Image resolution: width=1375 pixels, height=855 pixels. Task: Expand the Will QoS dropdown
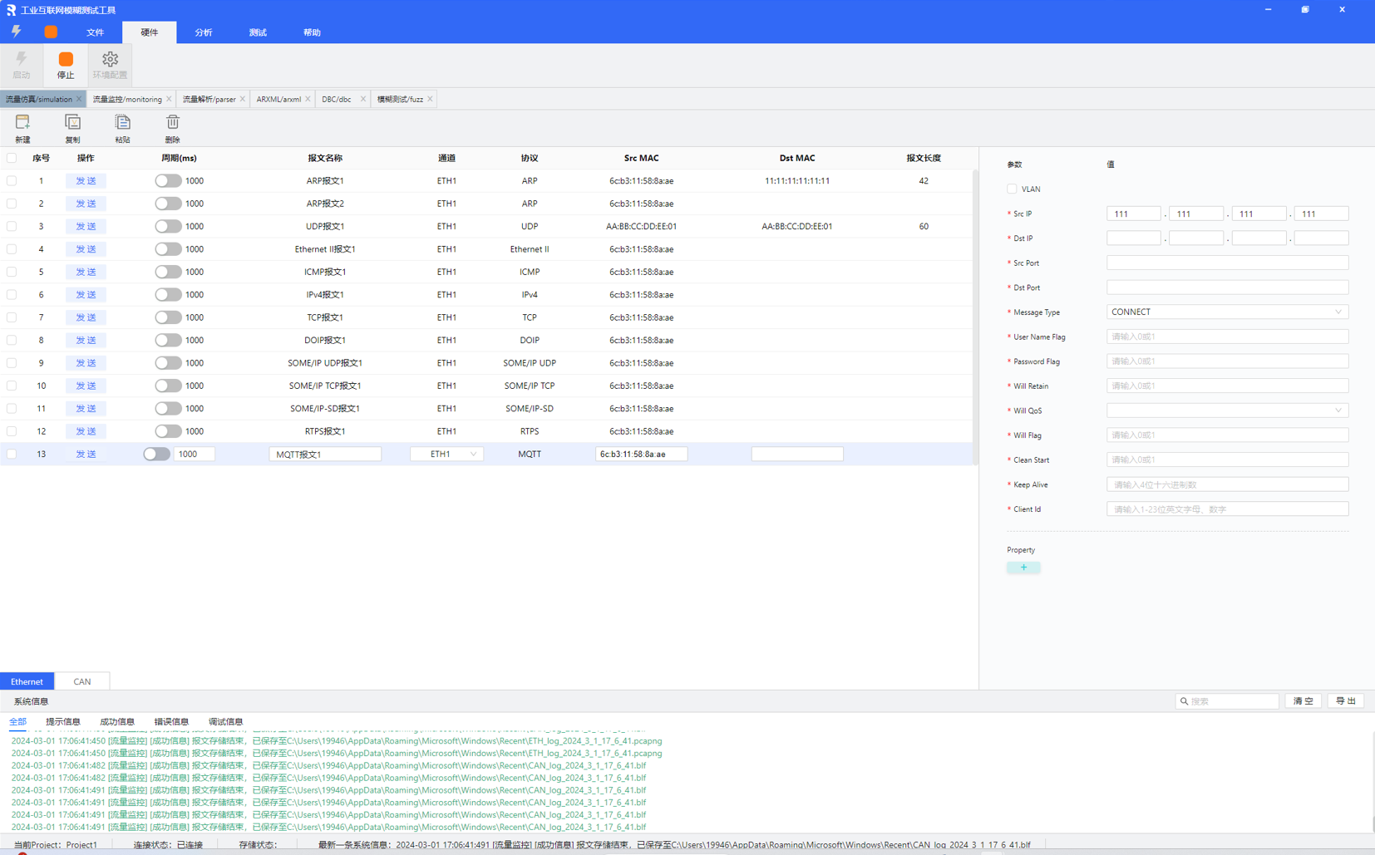click(1226, 410)
